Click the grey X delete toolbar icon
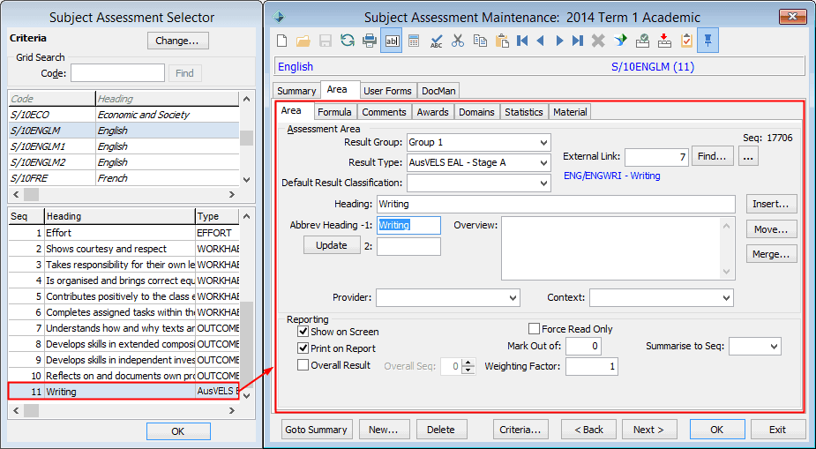The height and width of the screenshot is (449, 816). [x=598, y=41]
